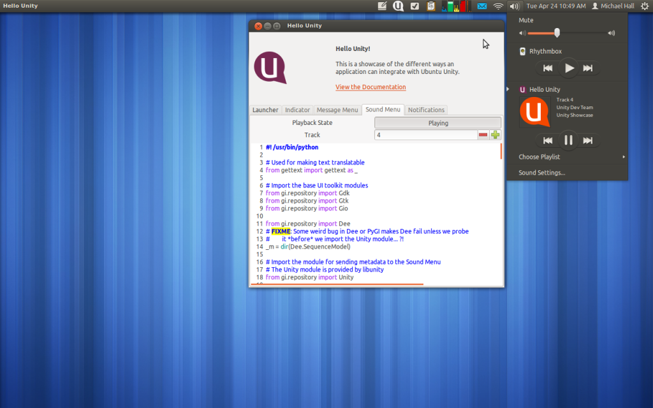
Task: Click 'Unity Dev Team' artist text
Action: click(x=575, y=107)
